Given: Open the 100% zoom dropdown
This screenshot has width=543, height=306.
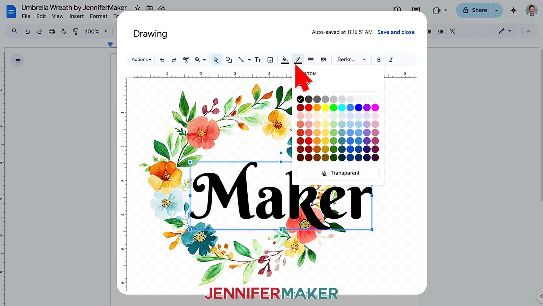Looking at the screenshot, I should [x=96, y=32].
